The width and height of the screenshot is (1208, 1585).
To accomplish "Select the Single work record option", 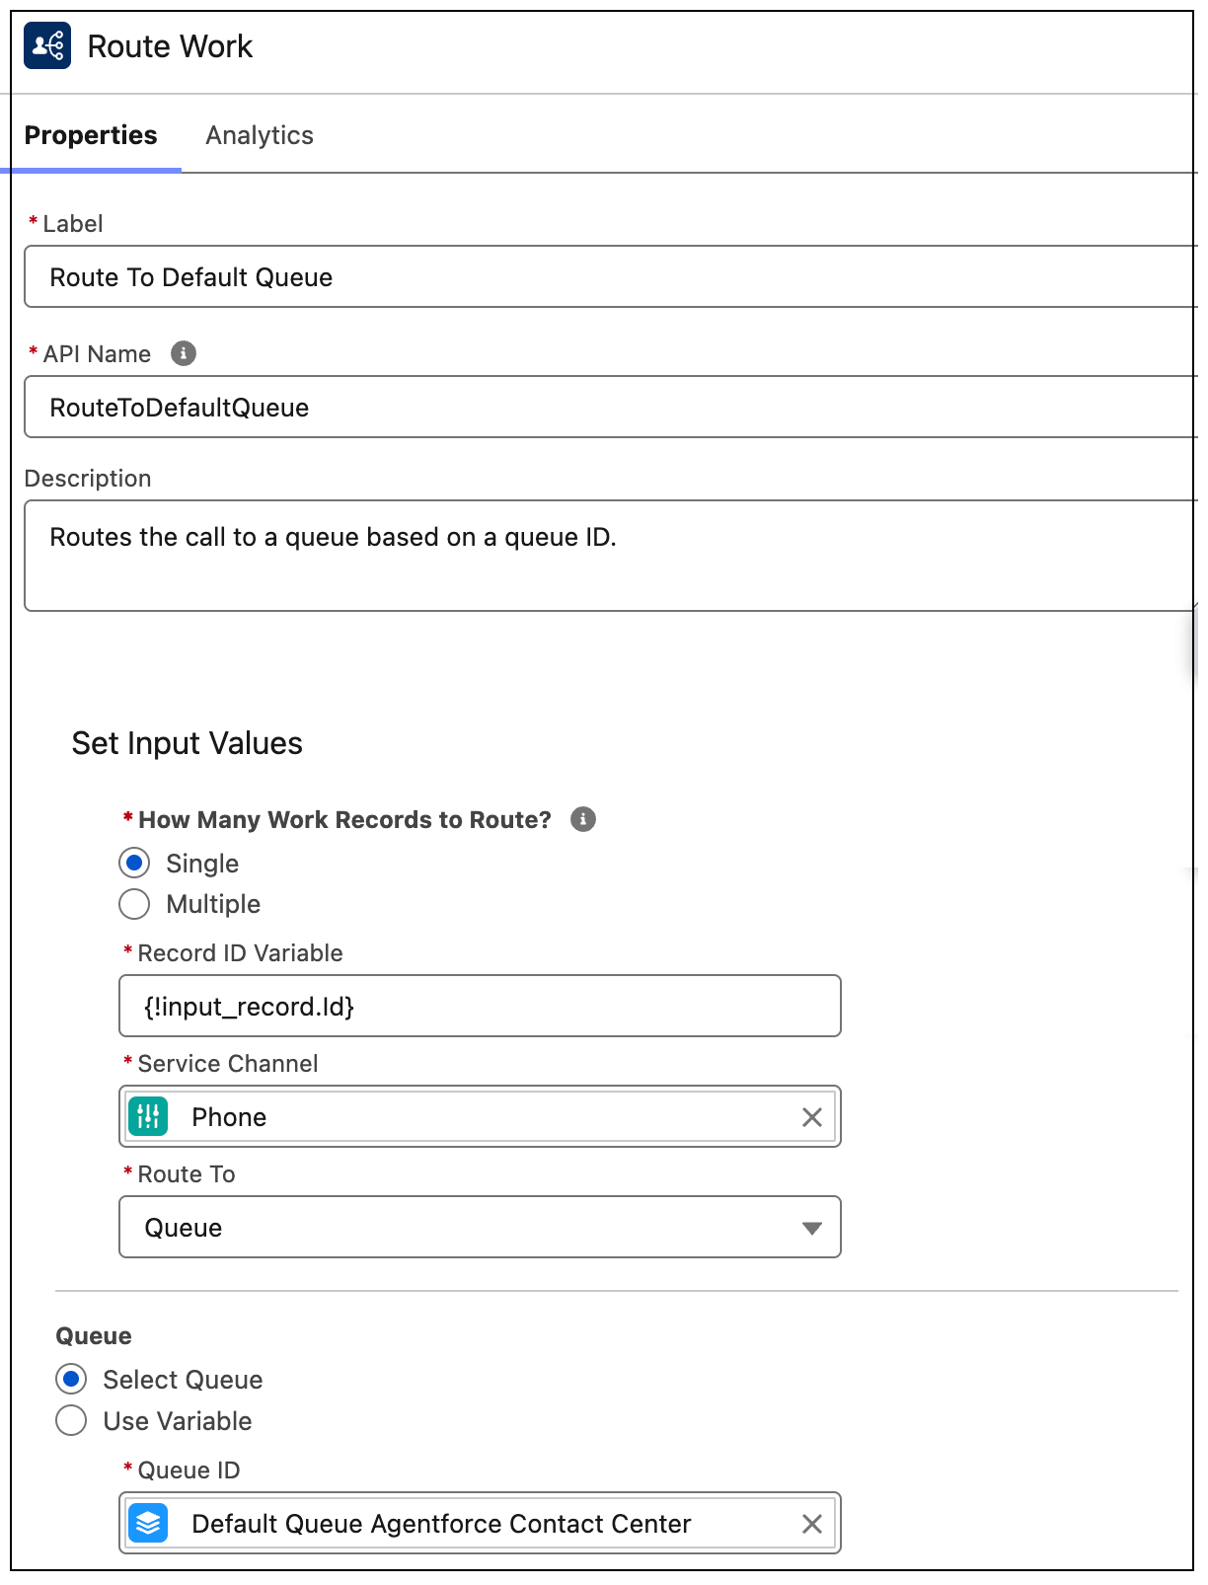I will [134, 863].
